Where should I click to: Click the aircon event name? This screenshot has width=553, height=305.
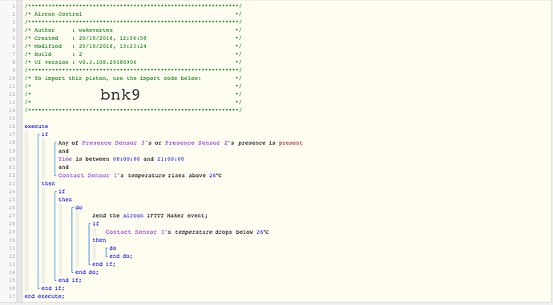133,215
